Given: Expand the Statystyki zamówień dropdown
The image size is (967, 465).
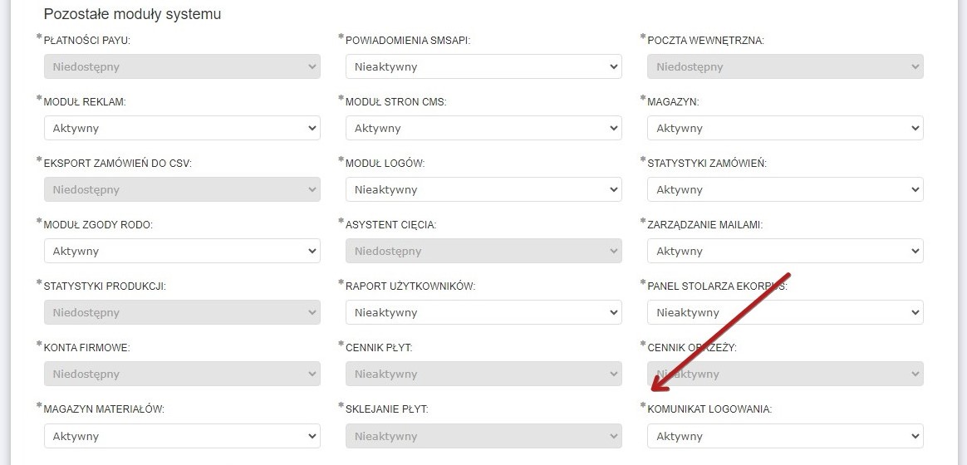Looking at the screenshot, I should [x=785, y=189].
